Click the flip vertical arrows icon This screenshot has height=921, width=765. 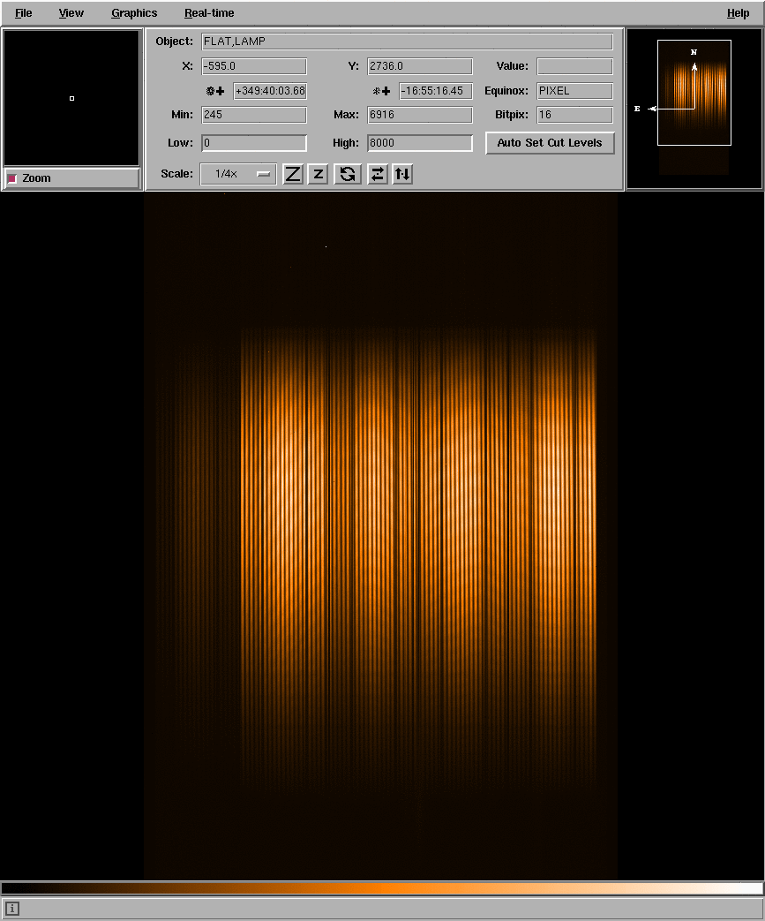coord(402,174)
